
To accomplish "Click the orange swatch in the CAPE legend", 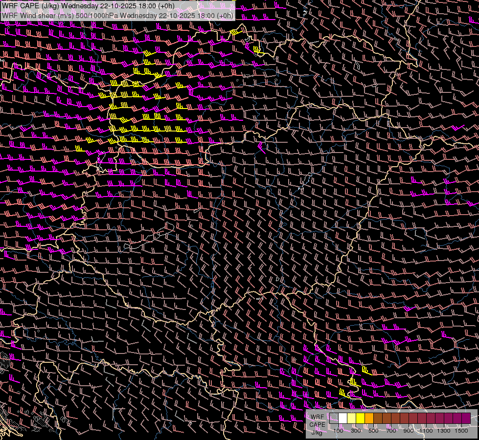I will [369, 418].
